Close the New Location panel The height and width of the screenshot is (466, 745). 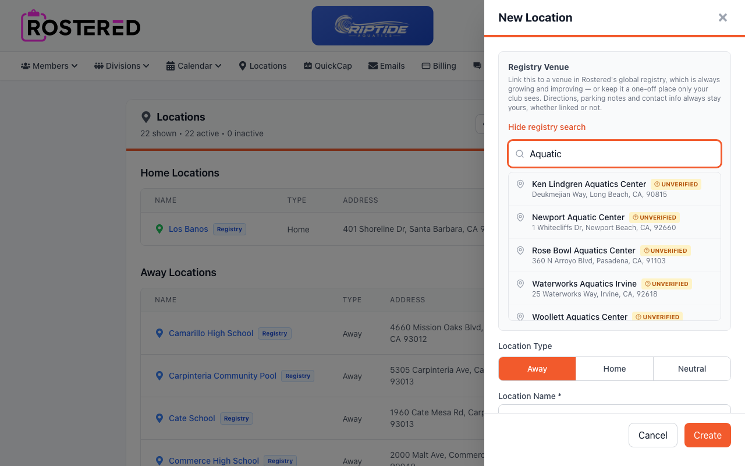pos(723,17)
